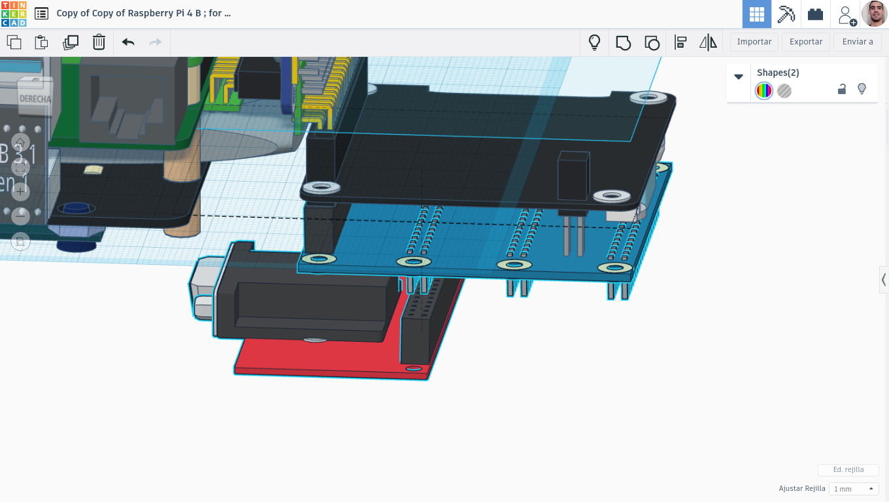Screen dimensions: 889x502
Task: Open the Blocks pickaxe mode
Action: [x=786, y=14]
